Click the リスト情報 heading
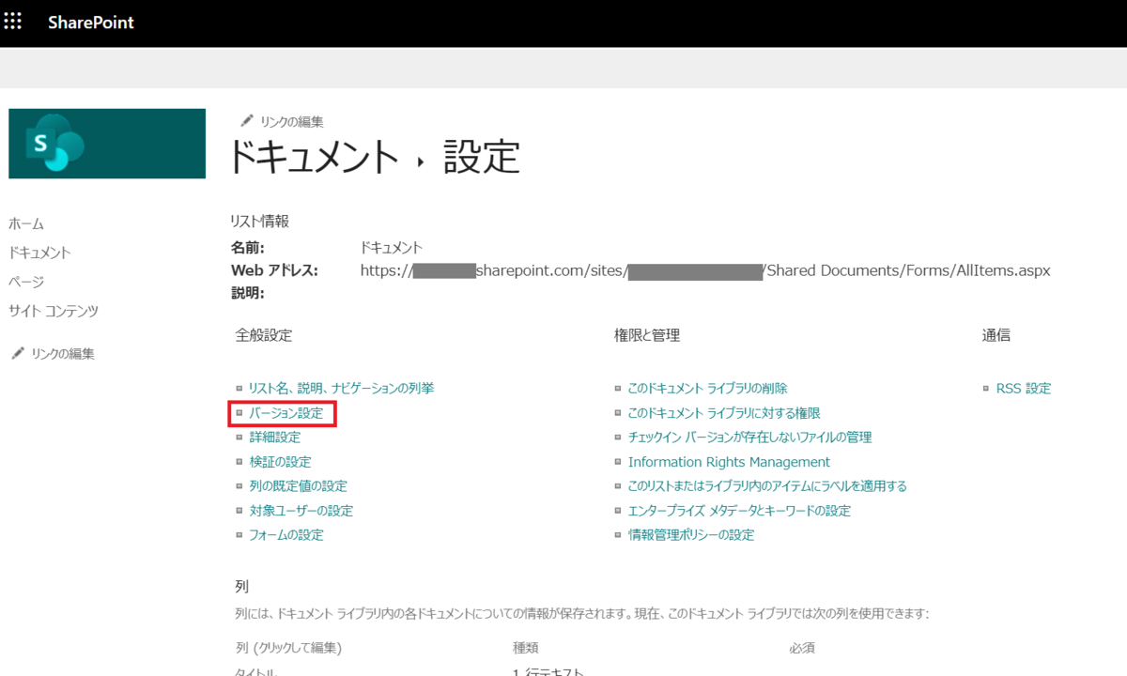This screenshot has width=1127, height=676. pyautogui.click(x=260, y=222)
